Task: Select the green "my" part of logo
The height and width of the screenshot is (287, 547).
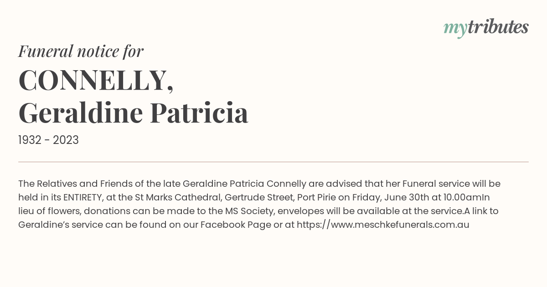Action: click(x=455, y=30)
